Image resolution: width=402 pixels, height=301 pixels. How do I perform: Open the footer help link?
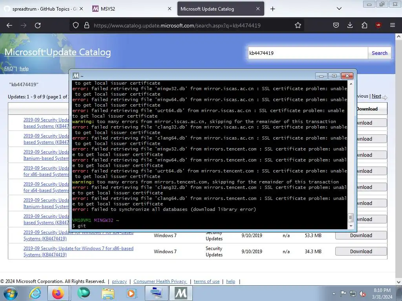tap(230, 281)
